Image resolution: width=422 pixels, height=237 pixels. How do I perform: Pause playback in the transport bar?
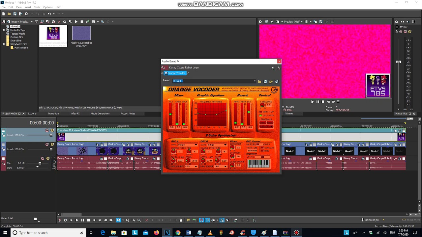(x=82, y=220)
